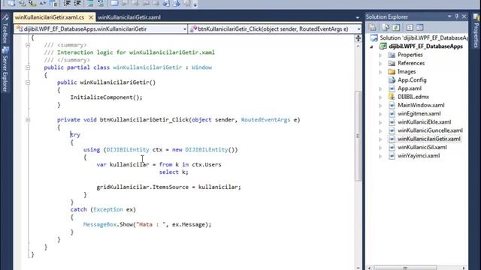
Task: Click the Images folder icon
Action: [x=392, y=72]
